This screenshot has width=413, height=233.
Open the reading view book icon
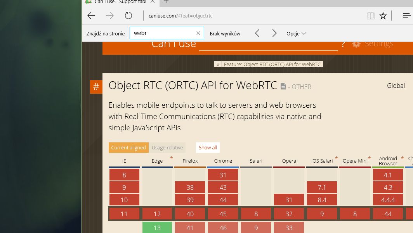pyautogui.click(x=370, y=16)
